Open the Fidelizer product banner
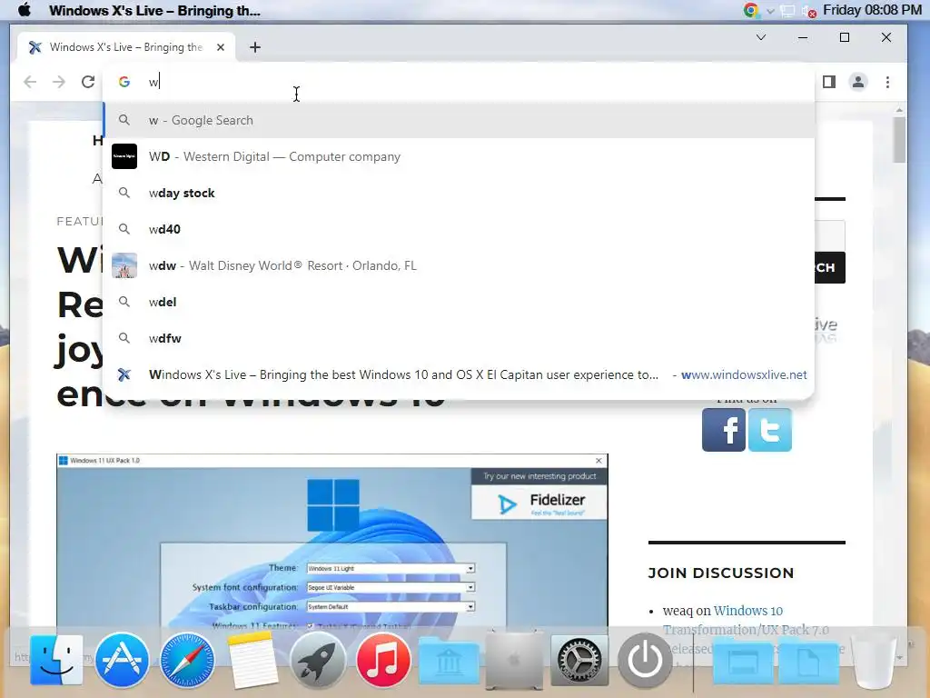Image resolution: width=930 pixels, height=698 pixels. click(539, 503)
